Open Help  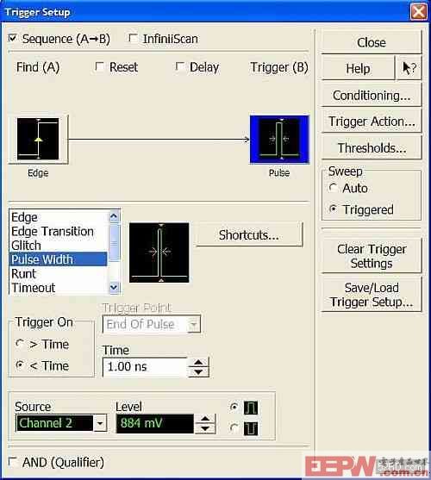358,68
